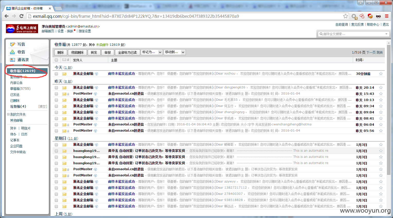Click the glasses extension icon in browser toolbar
This screenshot has width=393, height=218.
[378, 16]
